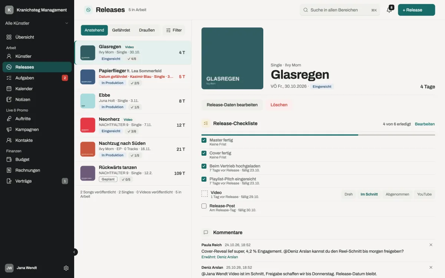
Task: Click the red Aufgaben badge 2
Action: 65,78
